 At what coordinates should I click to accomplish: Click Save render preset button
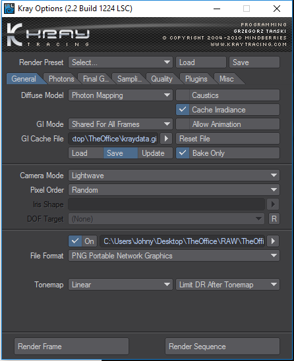pyautogui.click(x=254, y=62)
